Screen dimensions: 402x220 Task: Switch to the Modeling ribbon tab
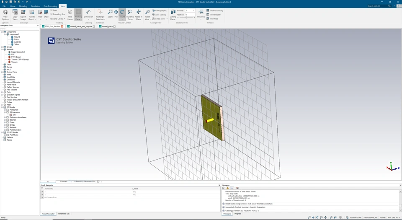(x=23, y=6)
